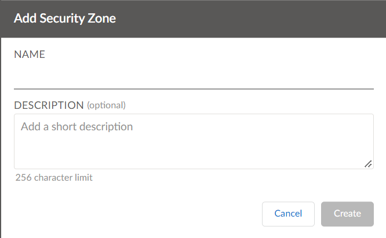Screen dimensions: 386x238
Task: Click the greyed-out Create button
Action: 347,214
